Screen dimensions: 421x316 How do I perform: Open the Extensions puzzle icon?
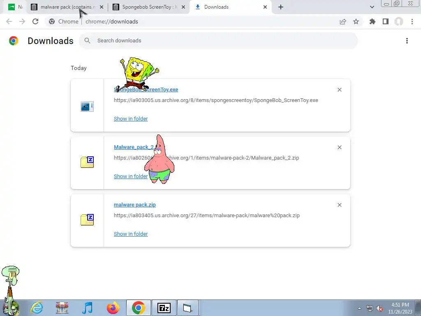coord(372,21)
